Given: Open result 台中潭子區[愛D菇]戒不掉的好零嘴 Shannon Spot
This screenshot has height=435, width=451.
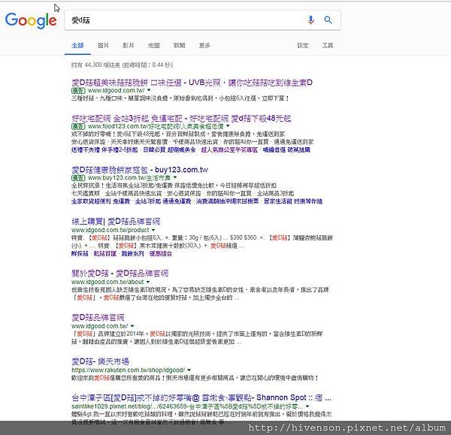Looking at the screenshot, I should (x=201, y=398).
